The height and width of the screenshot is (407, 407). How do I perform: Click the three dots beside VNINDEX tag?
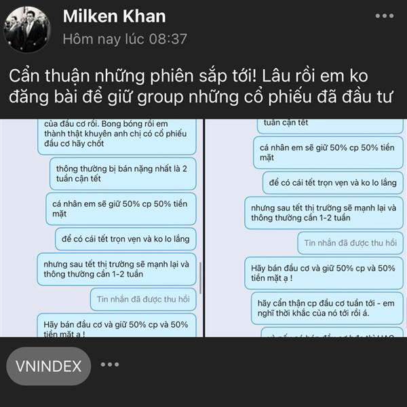(110, 364)
